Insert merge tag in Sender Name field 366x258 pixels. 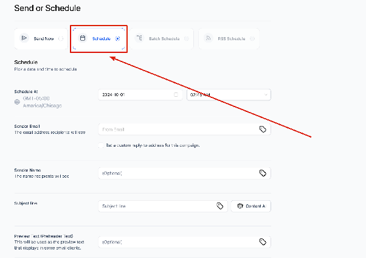[263, 173]
